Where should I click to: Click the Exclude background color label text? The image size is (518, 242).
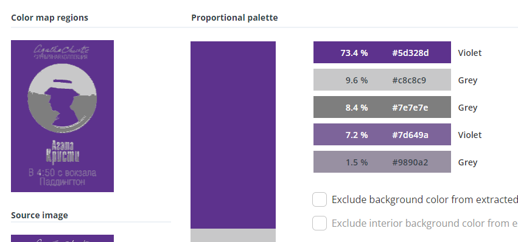pos(424,199)
